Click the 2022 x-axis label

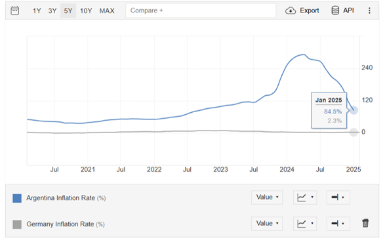[x=154, y=169]
